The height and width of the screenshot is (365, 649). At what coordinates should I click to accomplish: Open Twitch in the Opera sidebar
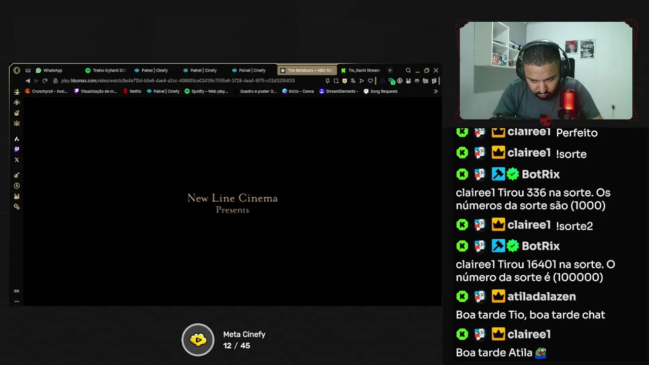click(x=17, y=149)
